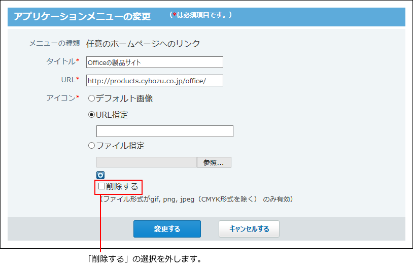Image resolution: width=413 pixels, height=267 pixels.
Task: Click the タイトル label
Action: (63, 61)
